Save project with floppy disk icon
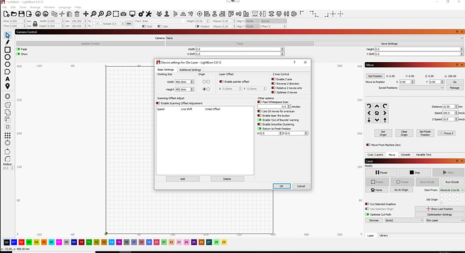 tap(22, 14)
